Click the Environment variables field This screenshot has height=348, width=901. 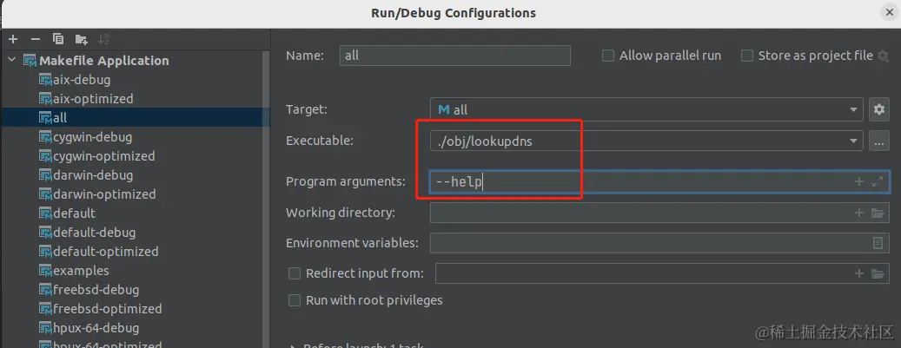coord(659,243)
